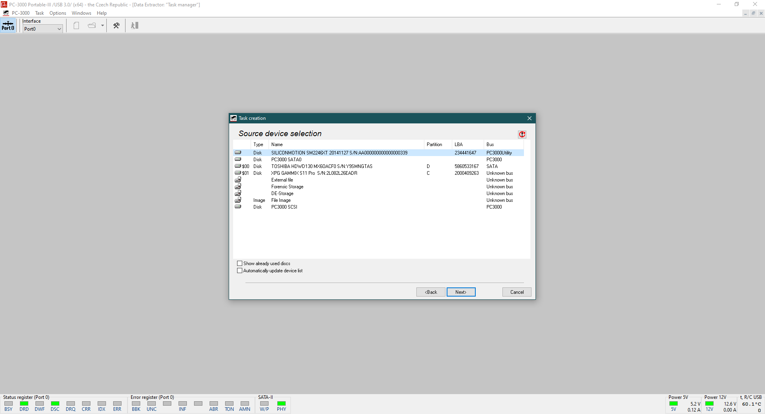Select the TOSHIBA HDWD130 disk row

pyautogui.click(x=322, y=166)
